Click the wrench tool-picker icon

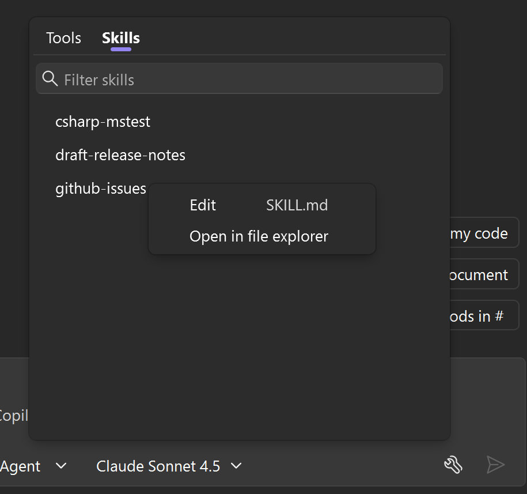pos(453,465)
